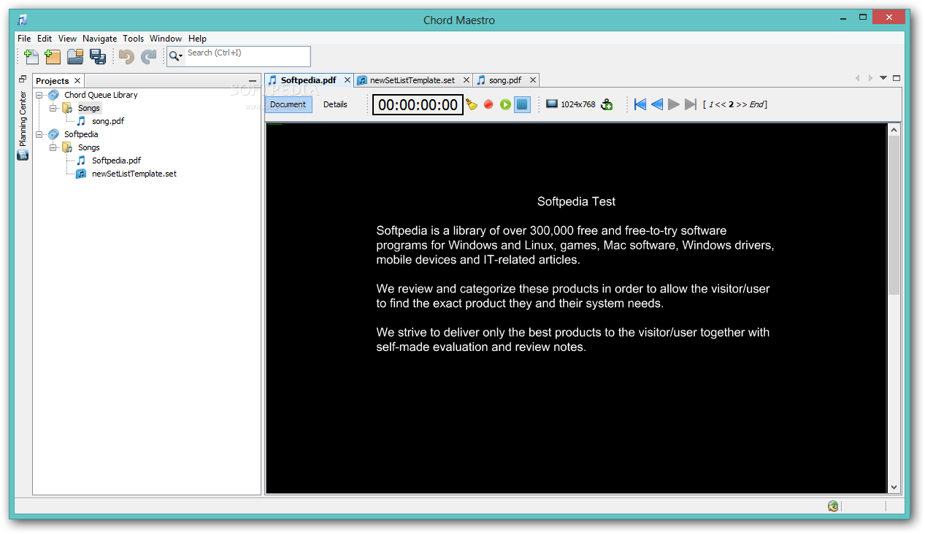Select the Softpedia.pdf editor tab
925x534 pixels.
308,80
